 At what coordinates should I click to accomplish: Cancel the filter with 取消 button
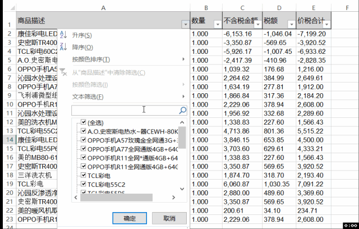tap(169, 218)
